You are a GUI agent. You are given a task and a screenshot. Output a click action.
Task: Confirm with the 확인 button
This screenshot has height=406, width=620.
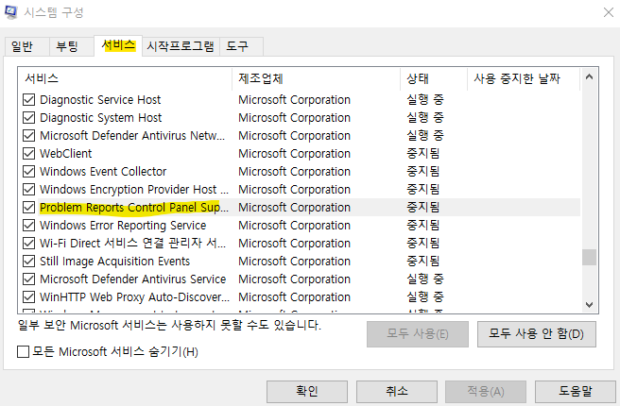(x=307, y=392)
